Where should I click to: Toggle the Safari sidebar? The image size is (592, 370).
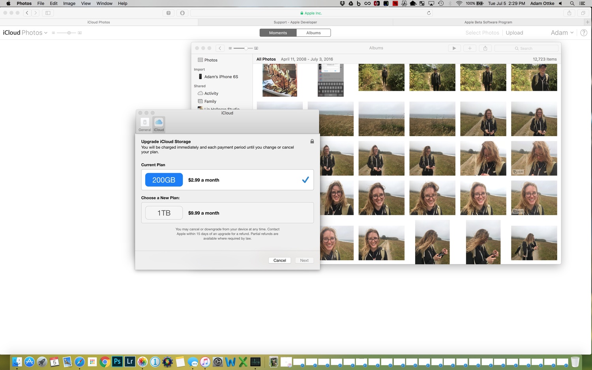coord(48,13)
